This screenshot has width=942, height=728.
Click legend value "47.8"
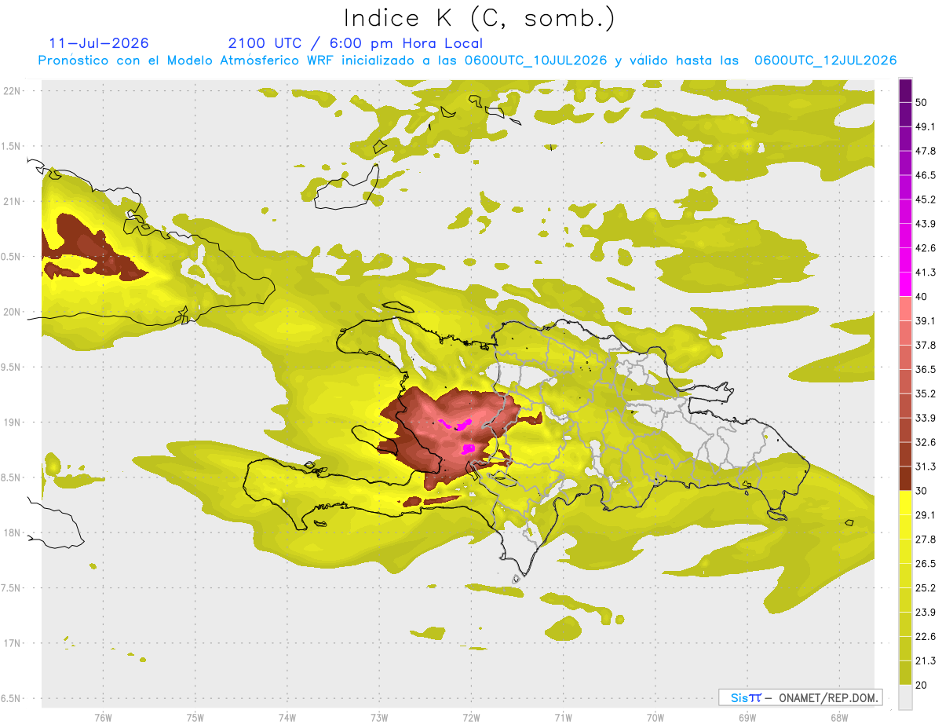point(925,151)
